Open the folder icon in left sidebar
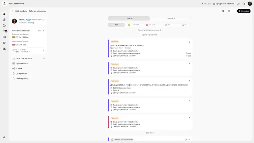The height and width of the screenshot is (143, 254). (4, 25)
